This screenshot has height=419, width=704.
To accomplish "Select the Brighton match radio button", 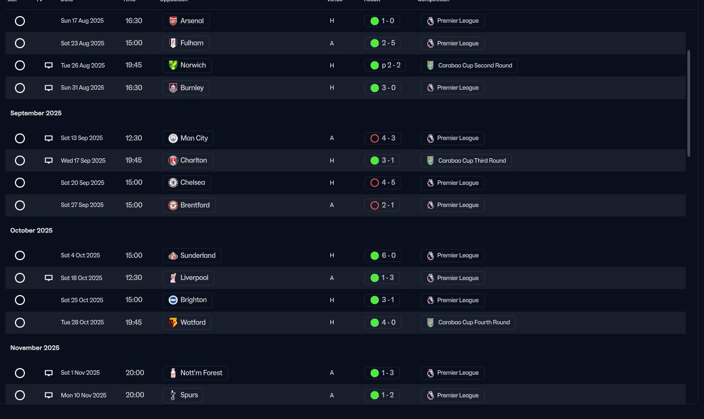I will (20, 300).
